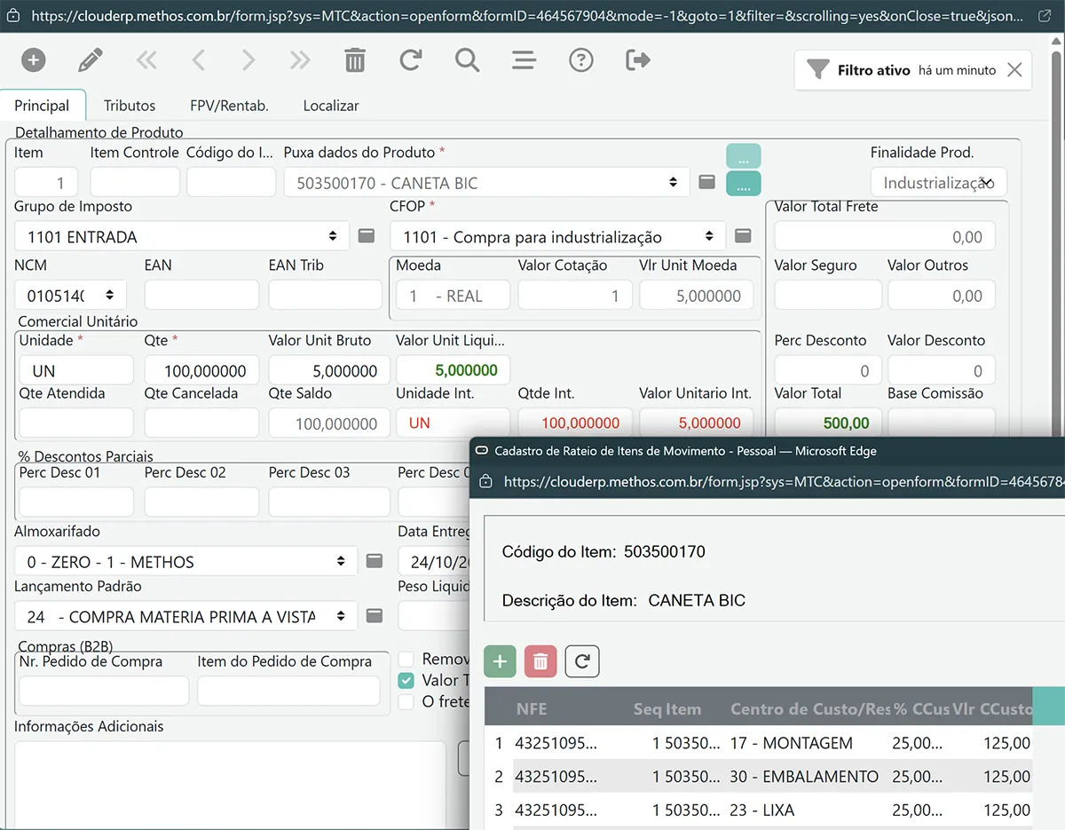Screen dimensions: 1065x830
Task: Open the magnifier search icon
Action: 467,60
